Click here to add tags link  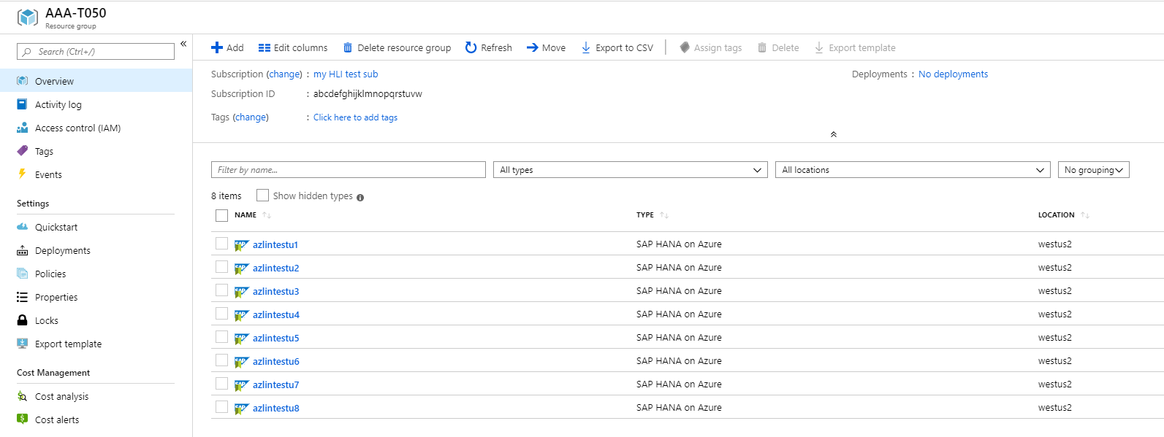[355, 117]
